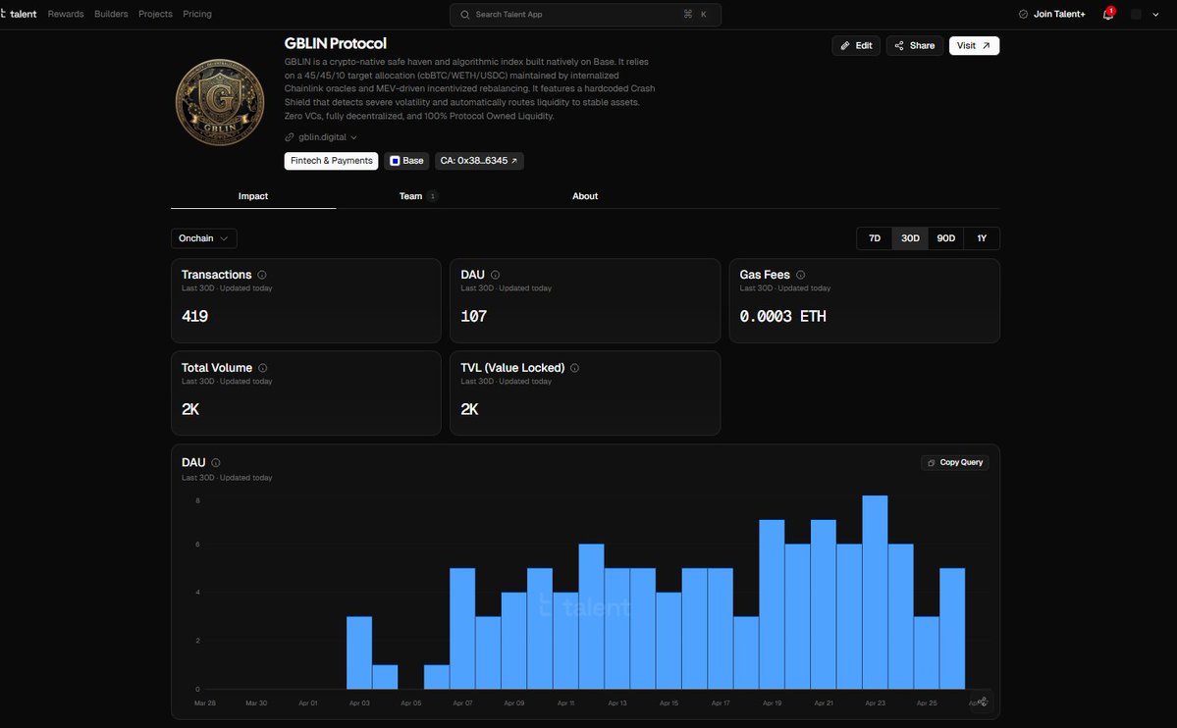
Task: Click the info icon next to Gas Fees
Action: pyautogui.click(x=800, y=275)
